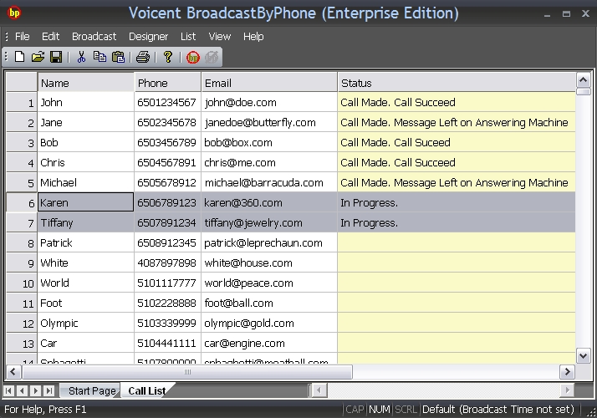Select email cell janedoe@butterfly.com
Viewport: 597px width, 418px height.
(269, 122)
